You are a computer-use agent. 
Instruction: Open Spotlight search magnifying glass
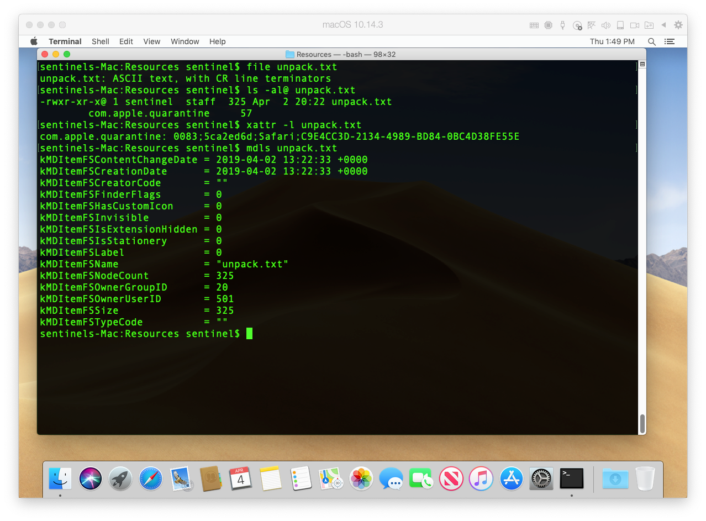tap(652, 41)
